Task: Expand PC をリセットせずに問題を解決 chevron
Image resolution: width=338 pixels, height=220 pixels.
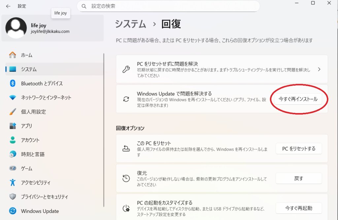Action: [x=319, y=69]
